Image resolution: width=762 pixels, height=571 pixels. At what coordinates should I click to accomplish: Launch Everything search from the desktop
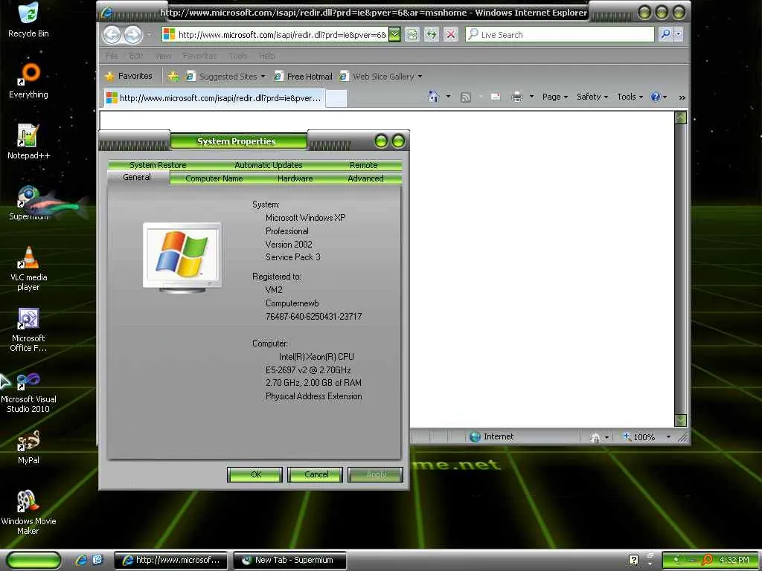click(28, 81)
